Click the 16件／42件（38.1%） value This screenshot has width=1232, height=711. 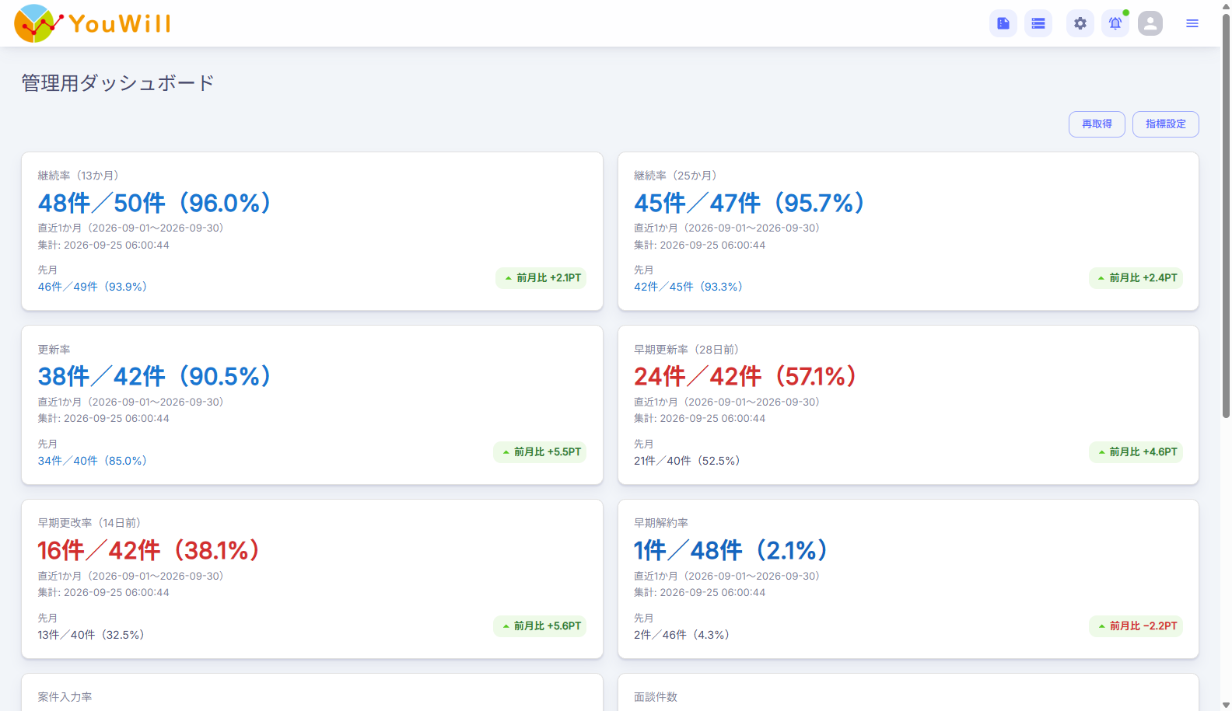point(149,551)
